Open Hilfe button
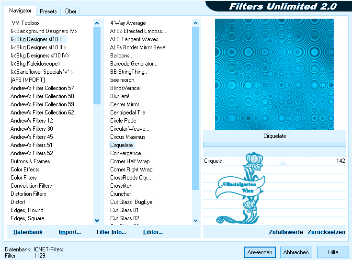 click(x=333, y=252)
